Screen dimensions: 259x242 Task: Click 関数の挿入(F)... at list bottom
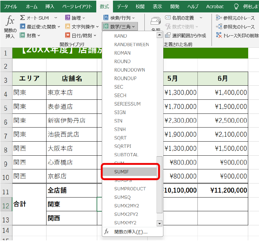131,232
